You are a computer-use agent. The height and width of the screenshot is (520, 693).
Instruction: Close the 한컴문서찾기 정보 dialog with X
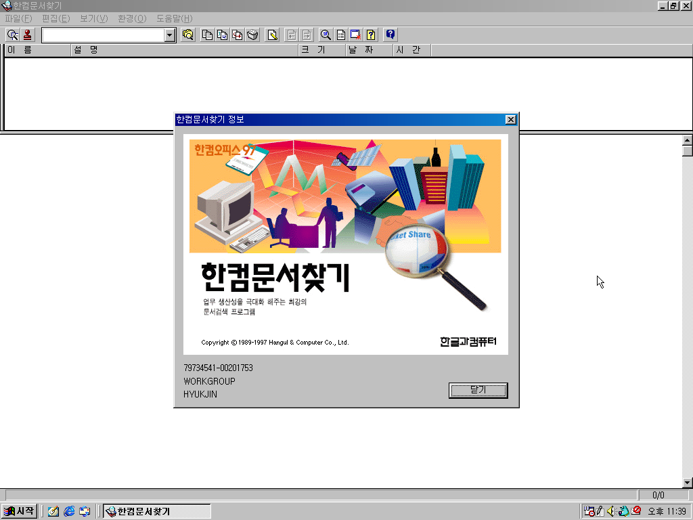pos(511,119)
